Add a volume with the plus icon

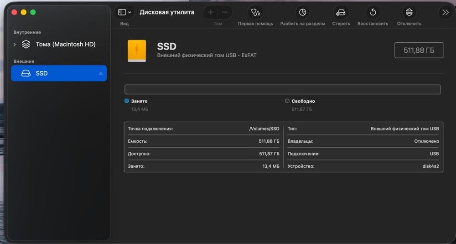(x=211, y=12)
